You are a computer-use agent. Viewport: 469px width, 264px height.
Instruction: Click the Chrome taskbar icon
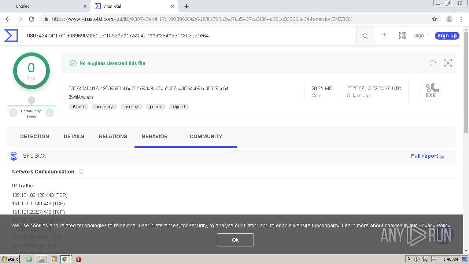tap(65, 259)
